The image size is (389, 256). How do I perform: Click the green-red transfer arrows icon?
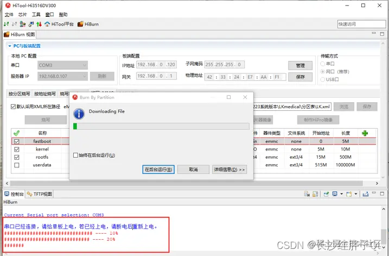pyautogui.click(x=39, y=24)
